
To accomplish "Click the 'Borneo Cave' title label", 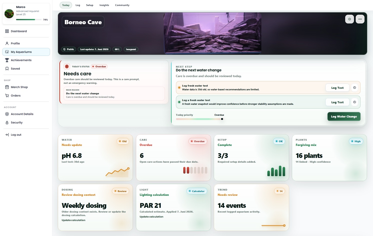I will coord(83,22).
